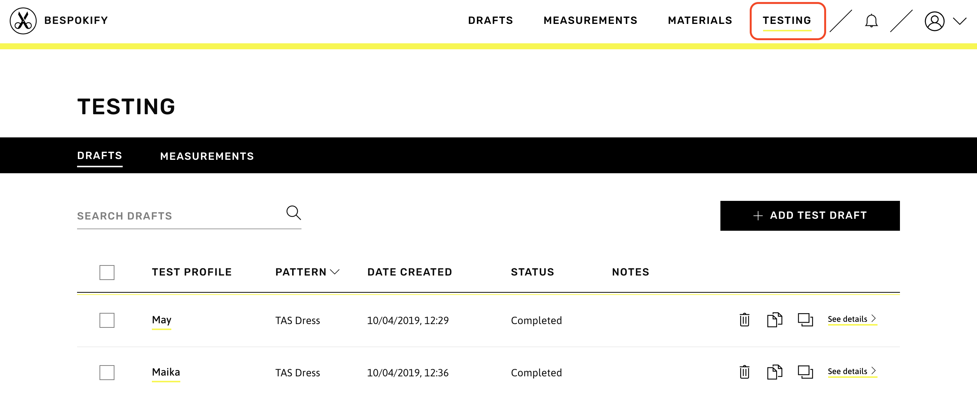Click the Maika row trash icon

click(x=744, y=372)
